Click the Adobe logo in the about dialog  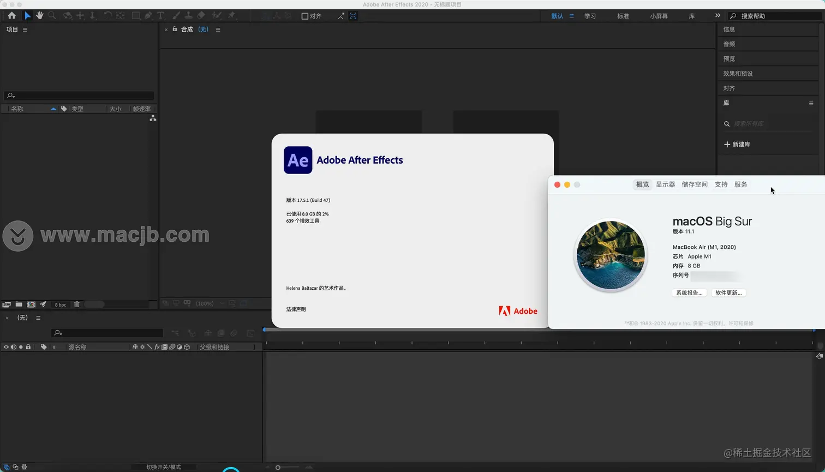(x=518, y=311)
